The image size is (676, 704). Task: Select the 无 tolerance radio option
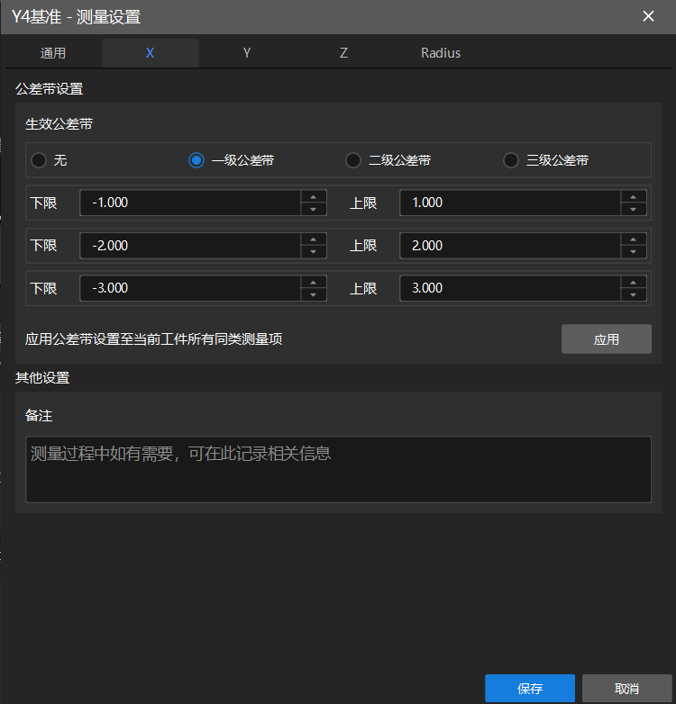click(x=39, y=160)
